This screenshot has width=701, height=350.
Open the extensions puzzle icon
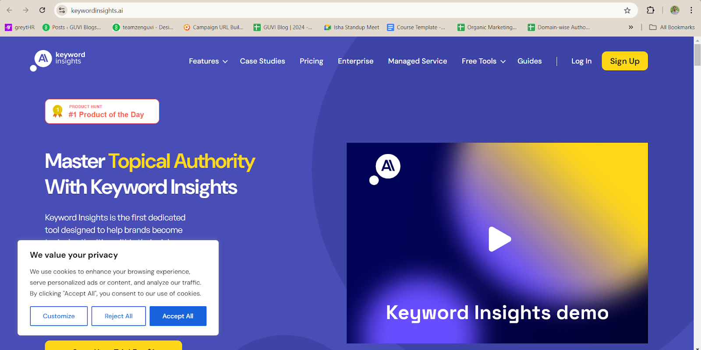(x=651, y=10)
